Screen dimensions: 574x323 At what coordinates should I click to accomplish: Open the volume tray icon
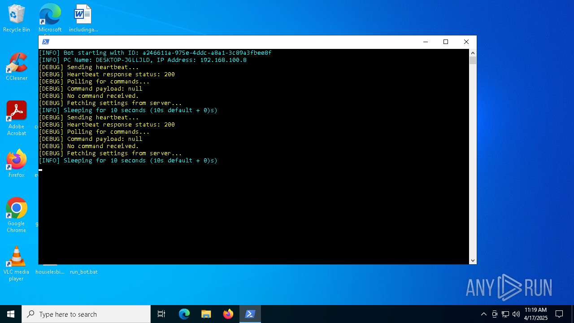[x=516, y=314]
